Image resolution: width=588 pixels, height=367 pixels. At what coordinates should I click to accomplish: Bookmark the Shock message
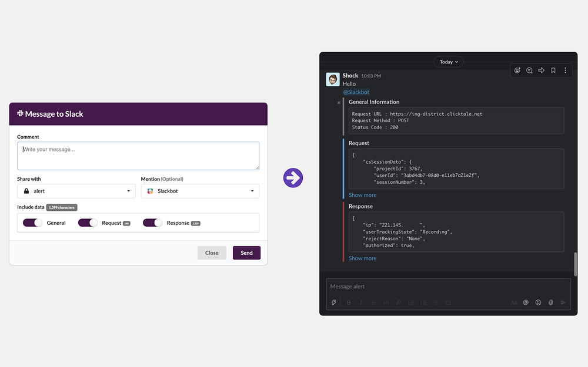(x=553, y=70)
